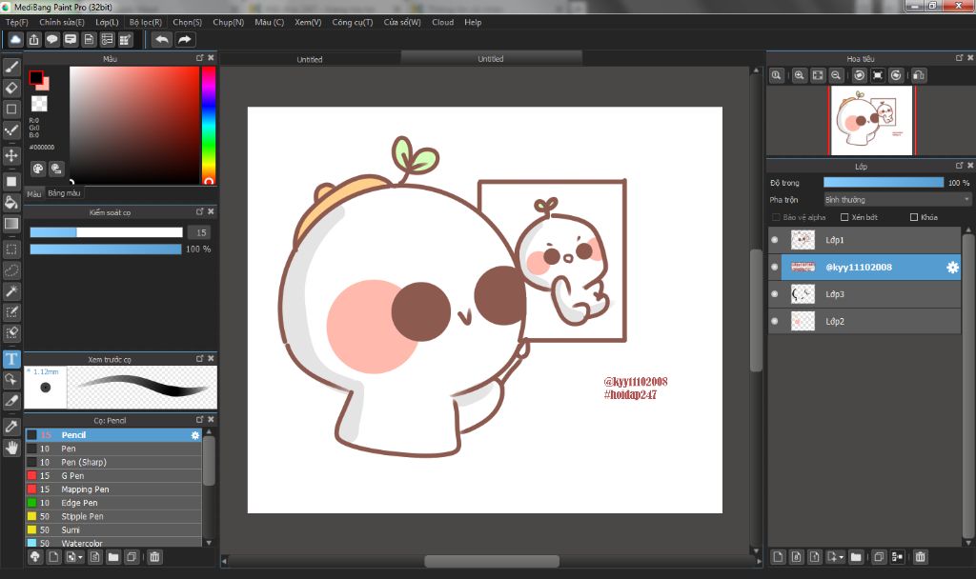Click the Undo arrow in toolbar
The image size is (976, 579).
162,40
